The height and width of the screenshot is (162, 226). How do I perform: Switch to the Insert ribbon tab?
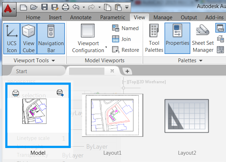click(55, 17)
